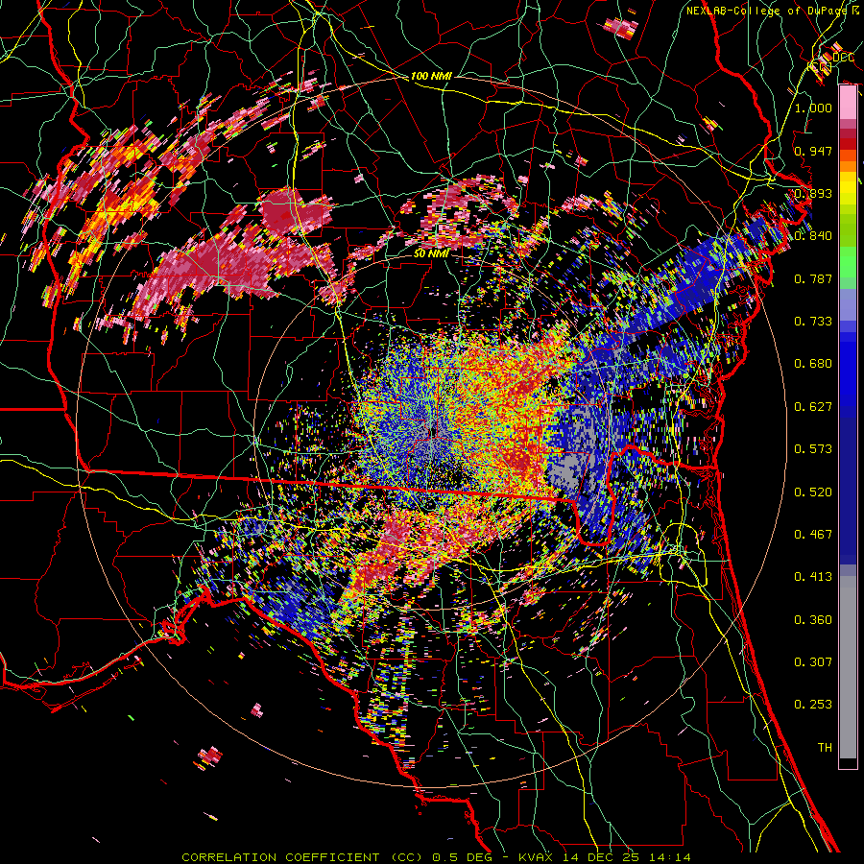Select the 0.627 legend value

(813, 407)
